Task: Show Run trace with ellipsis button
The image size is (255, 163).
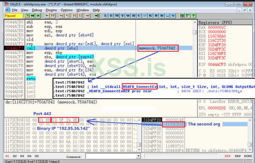Action: 167,16
